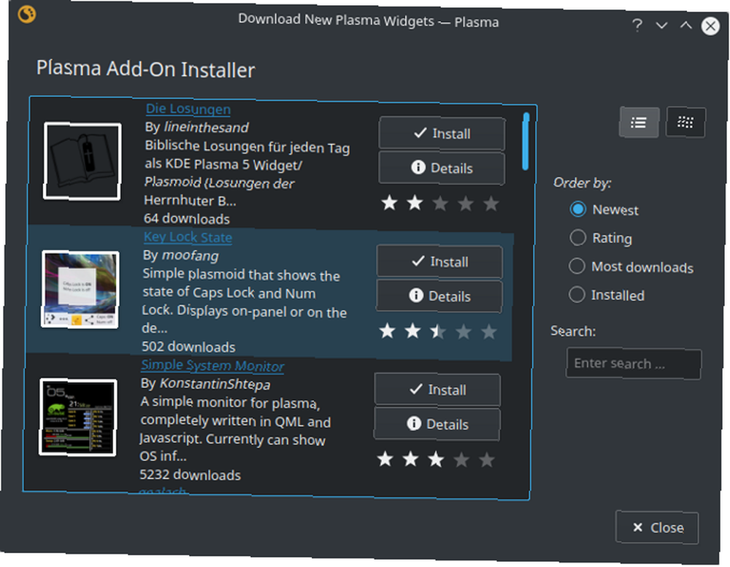This screenshot has height=567, width=730.
Task: Show Details for Die Losungen
Action: pyautogui.click(x=442, y=168)
